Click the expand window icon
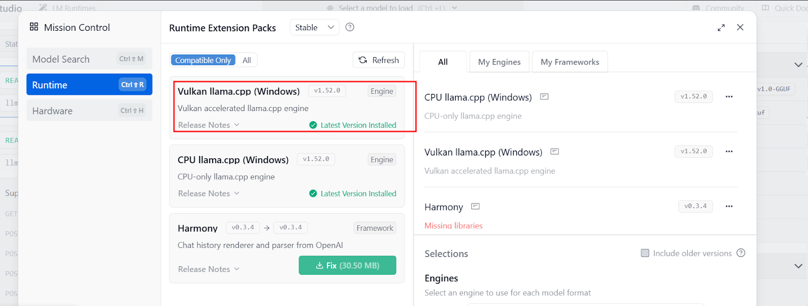 pos(721,28)
